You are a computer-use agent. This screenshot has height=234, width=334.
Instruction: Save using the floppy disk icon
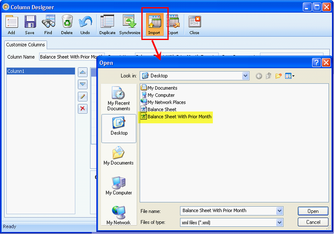30,24
